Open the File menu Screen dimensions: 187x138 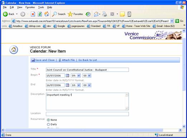5,8
